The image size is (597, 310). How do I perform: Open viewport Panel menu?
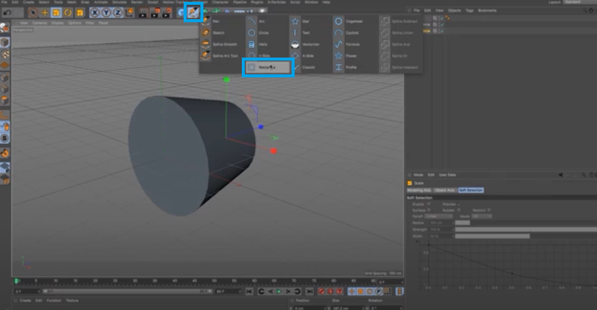(104, 23)
